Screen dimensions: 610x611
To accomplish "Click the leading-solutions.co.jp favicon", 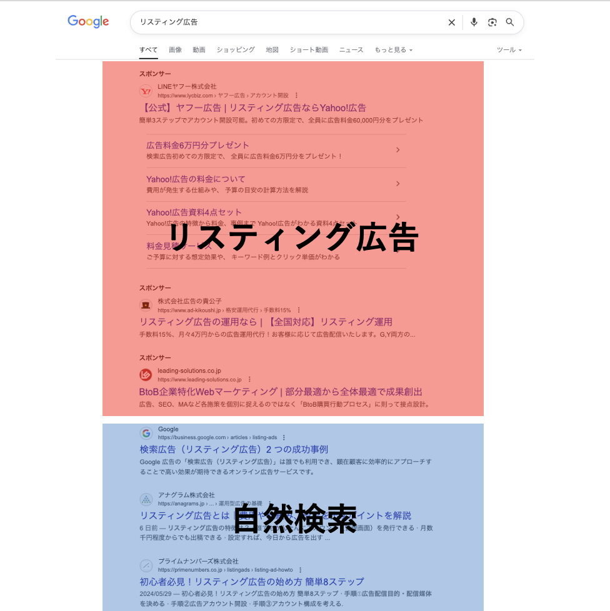I will pyautogui.click(x=146, y=375).
